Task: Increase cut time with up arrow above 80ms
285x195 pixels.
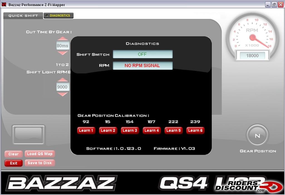Action: coord(63,39)
